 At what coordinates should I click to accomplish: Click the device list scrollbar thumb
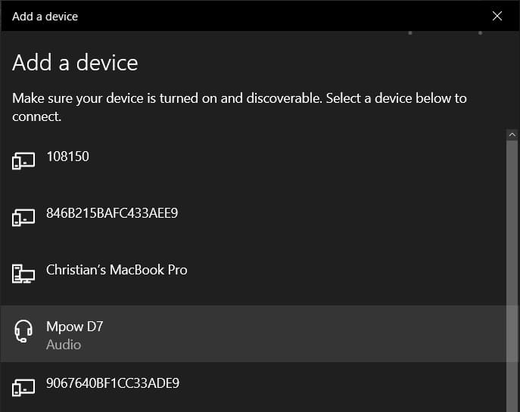[x=512, y=275]
